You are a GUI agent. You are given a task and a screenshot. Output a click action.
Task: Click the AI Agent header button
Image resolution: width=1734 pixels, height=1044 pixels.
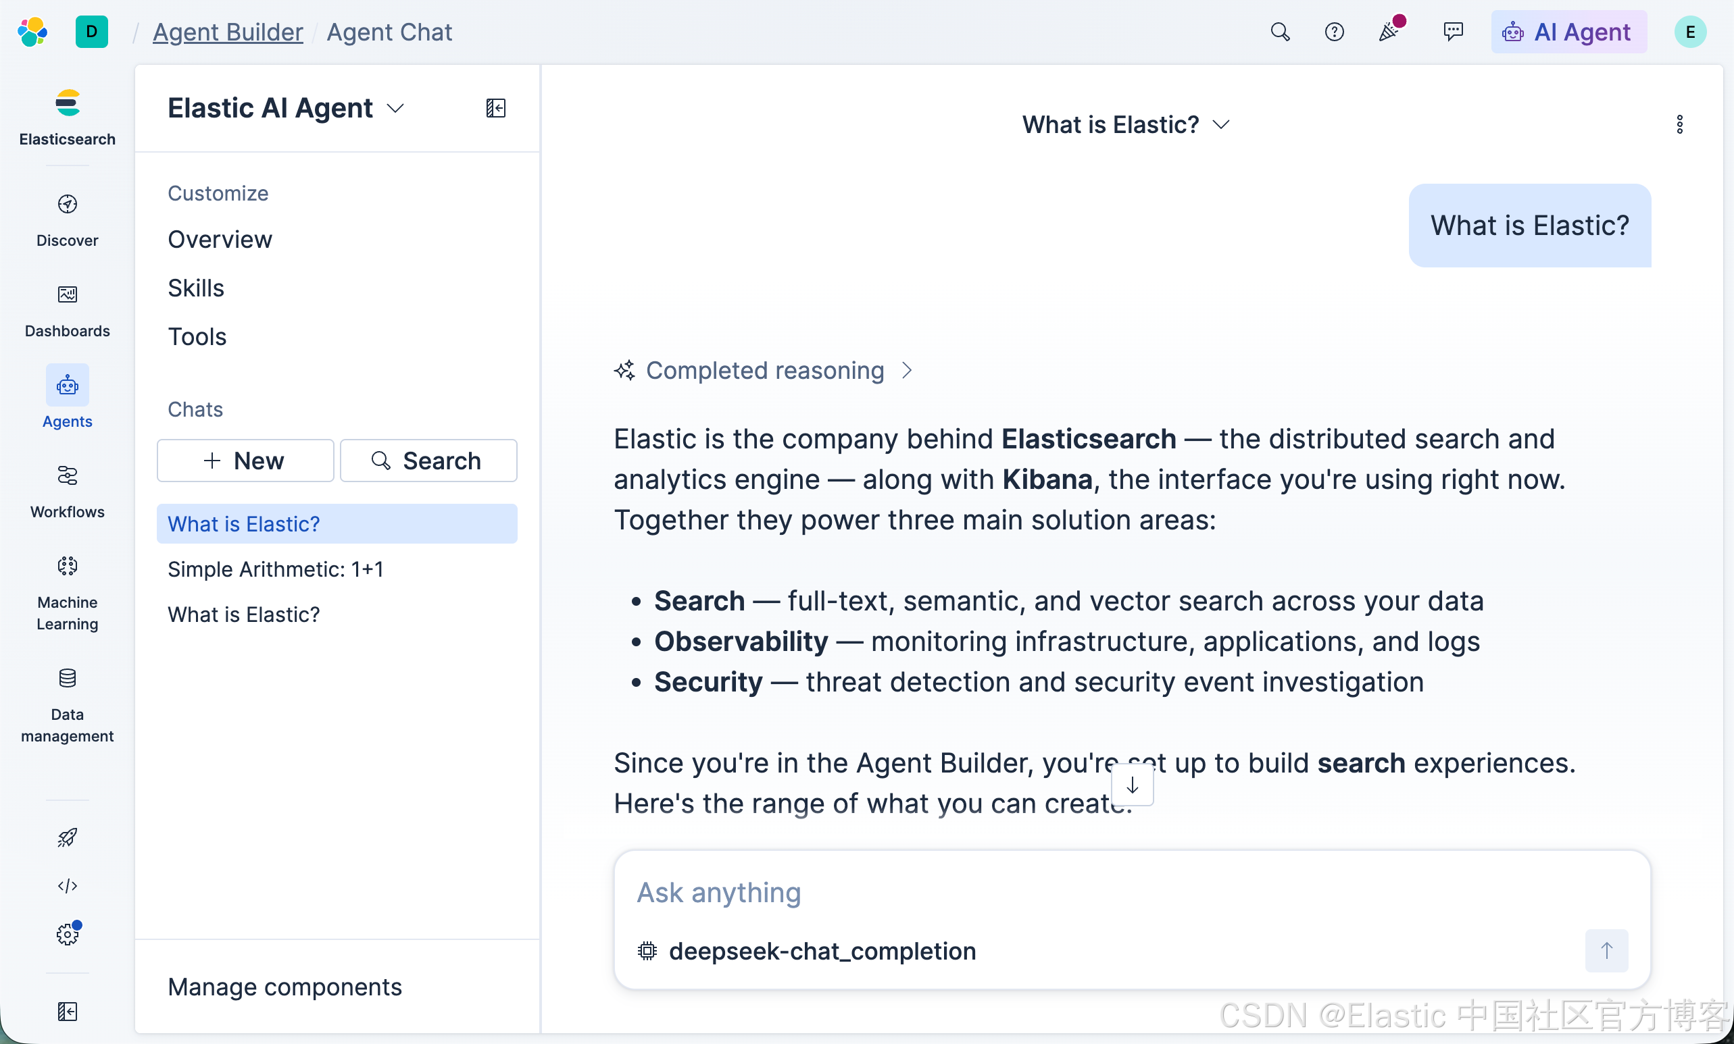(x=1568, y=32)
